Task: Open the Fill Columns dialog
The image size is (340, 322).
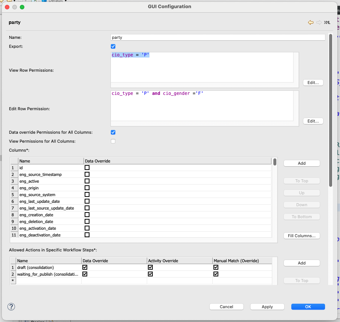Action: pyautogui.click(x=301, y=235)
